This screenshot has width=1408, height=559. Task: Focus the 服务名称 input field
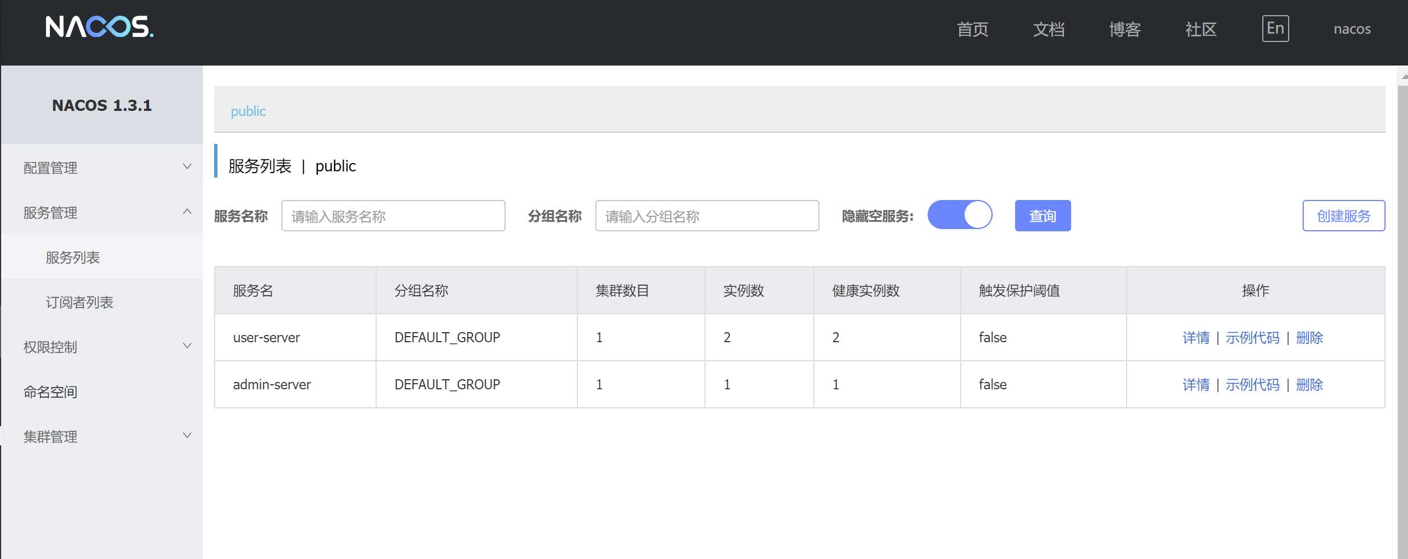pyautogui.click(x=393, y=216)
